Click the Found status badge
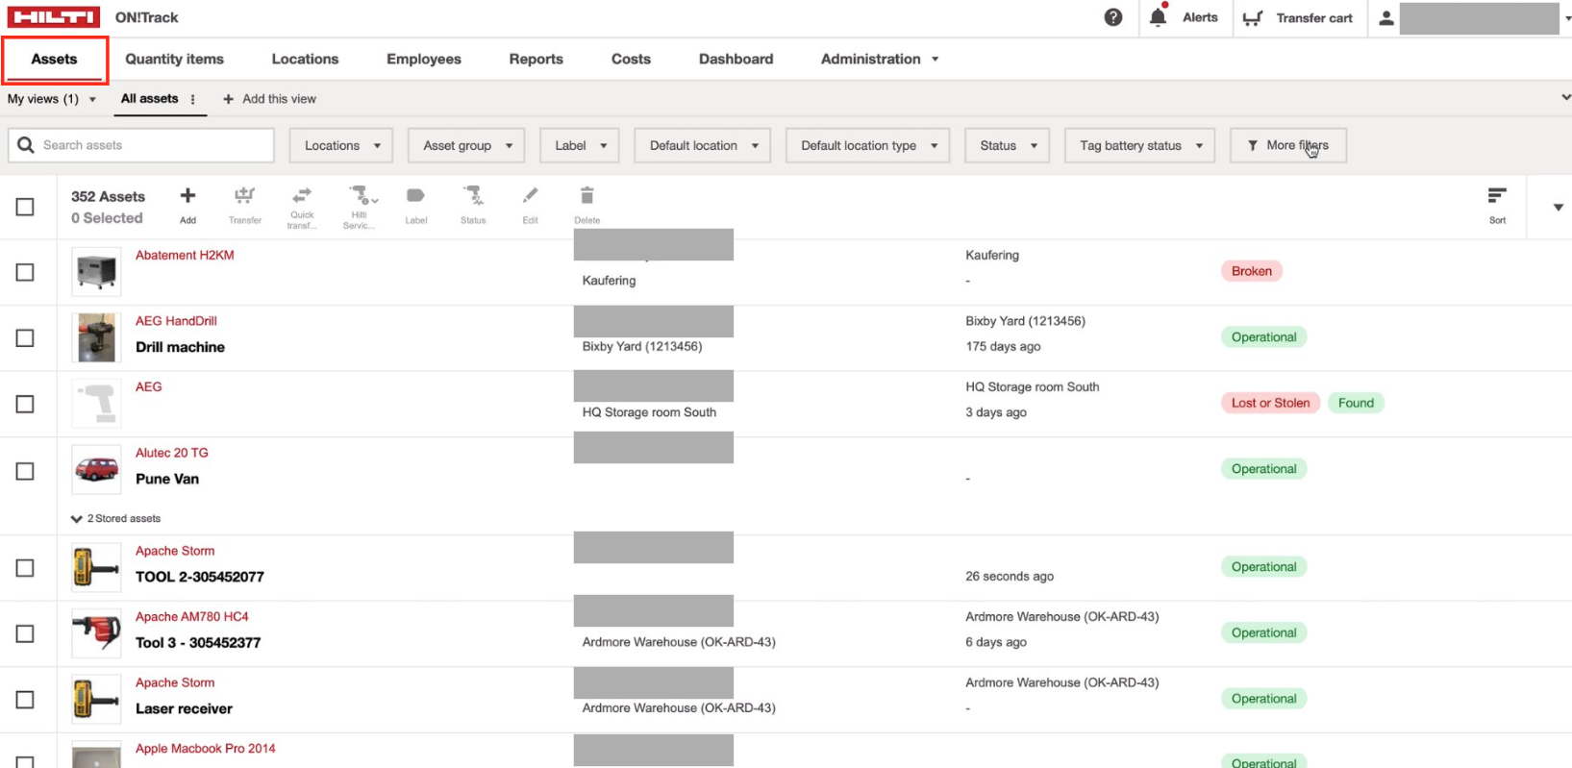 point(1356,403)
